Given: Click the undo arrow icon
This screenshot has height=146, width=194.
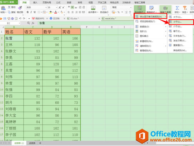Looking at the screenshot, I should pos(20,19).
